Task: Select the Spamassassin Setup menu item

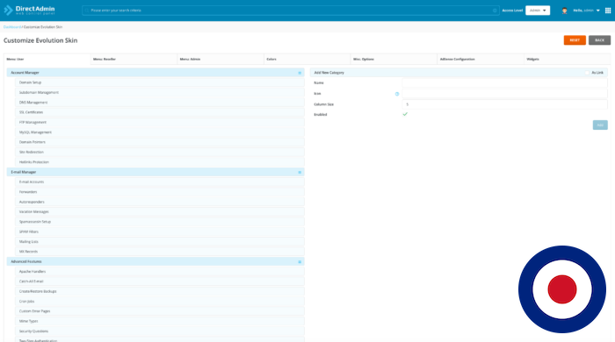Action: (x=160, y=222)
